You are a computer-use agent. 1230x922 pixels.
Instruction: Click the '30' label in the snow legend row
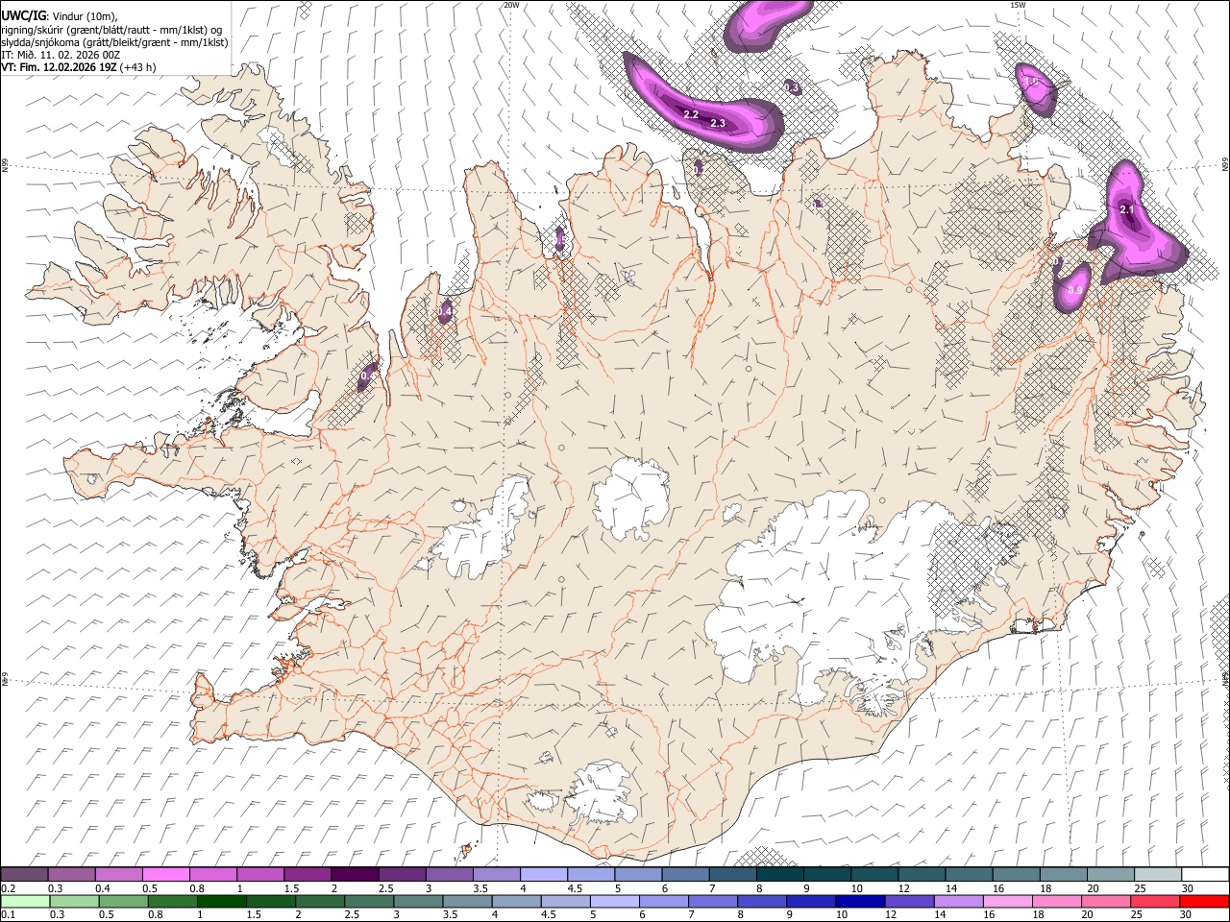[1187, 888]
